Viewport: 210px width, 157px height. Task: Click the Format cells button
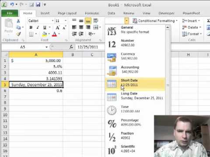pos(192,34)
